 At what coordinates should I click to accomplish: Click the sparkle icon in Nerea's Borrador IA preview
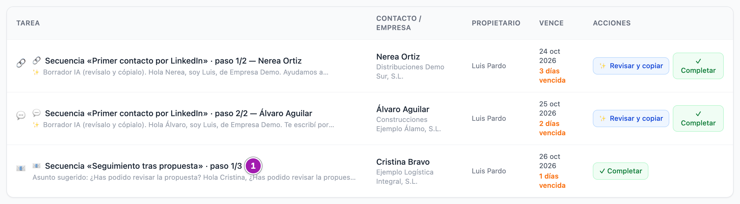coord(36,72)
